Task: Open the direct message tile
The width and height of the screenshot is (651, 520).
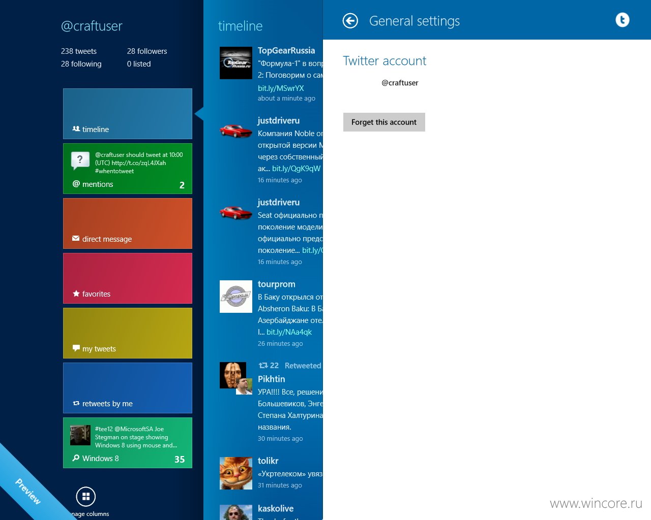Action: [x=128, y=223]
